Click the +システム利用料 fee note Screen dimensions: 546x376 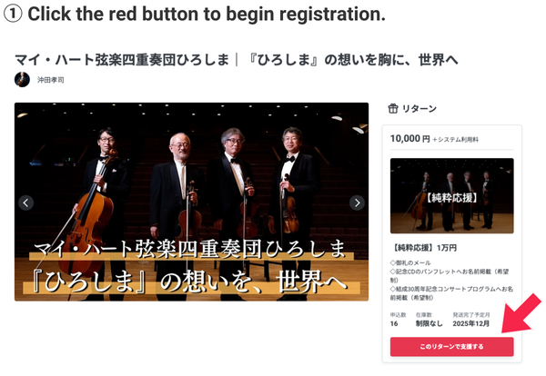click(456, 140)
